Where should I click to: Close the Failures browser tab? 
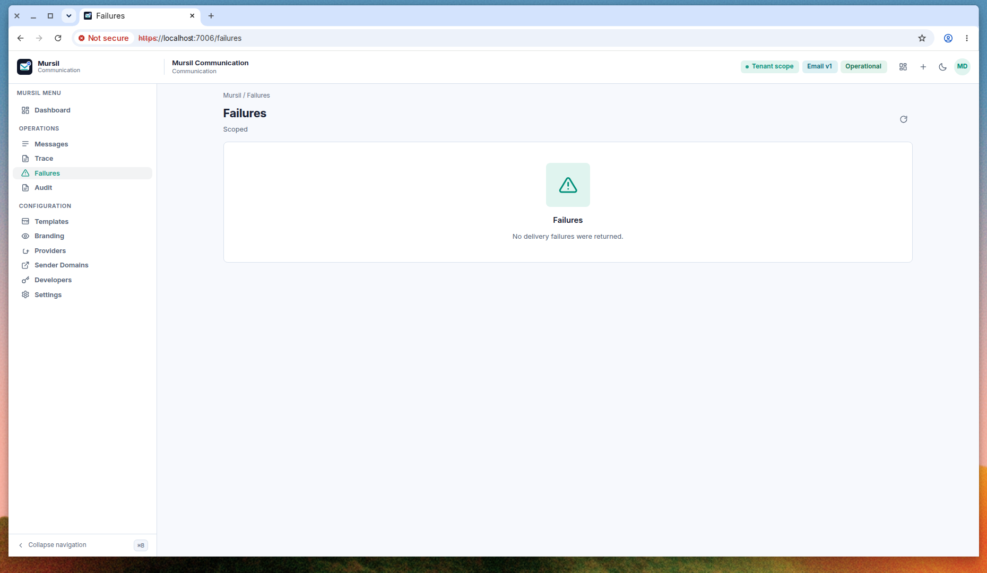coord(192,16)
